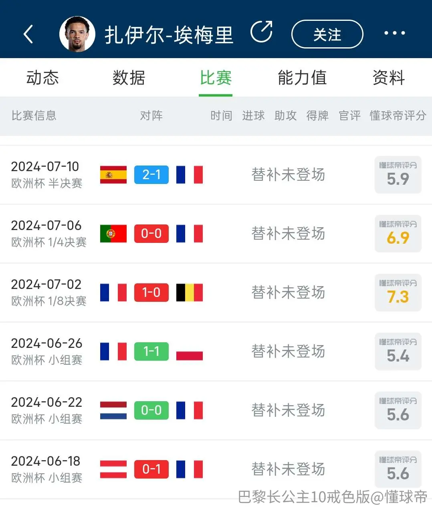Viewport: 432px width, 509px height.
Task: Tap the Netherlands flag icon
Action: [113, 410]
